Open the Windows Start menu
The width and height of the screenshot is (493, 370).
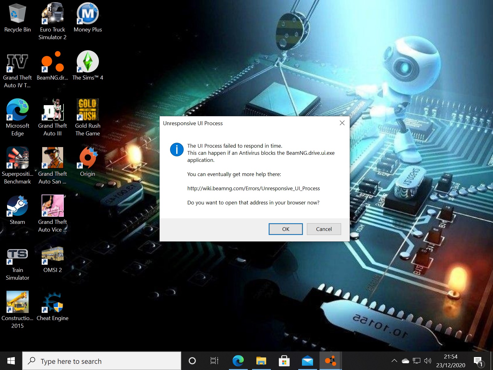(x=11, y=361)
